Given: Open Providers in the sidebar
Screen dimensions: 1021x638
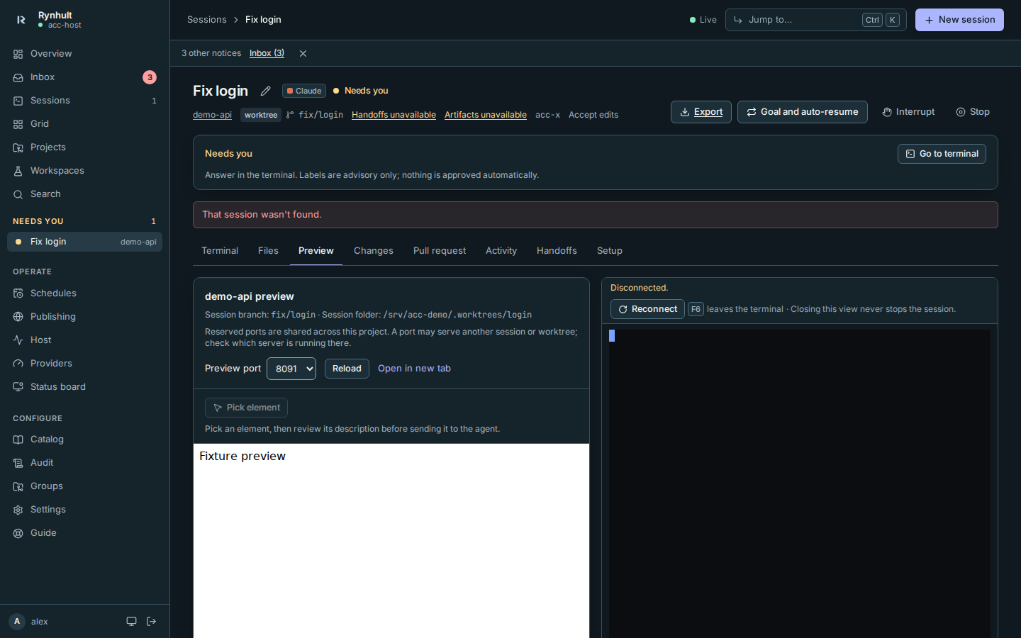Looking at the screenshot, I should [x=84, y=364].
